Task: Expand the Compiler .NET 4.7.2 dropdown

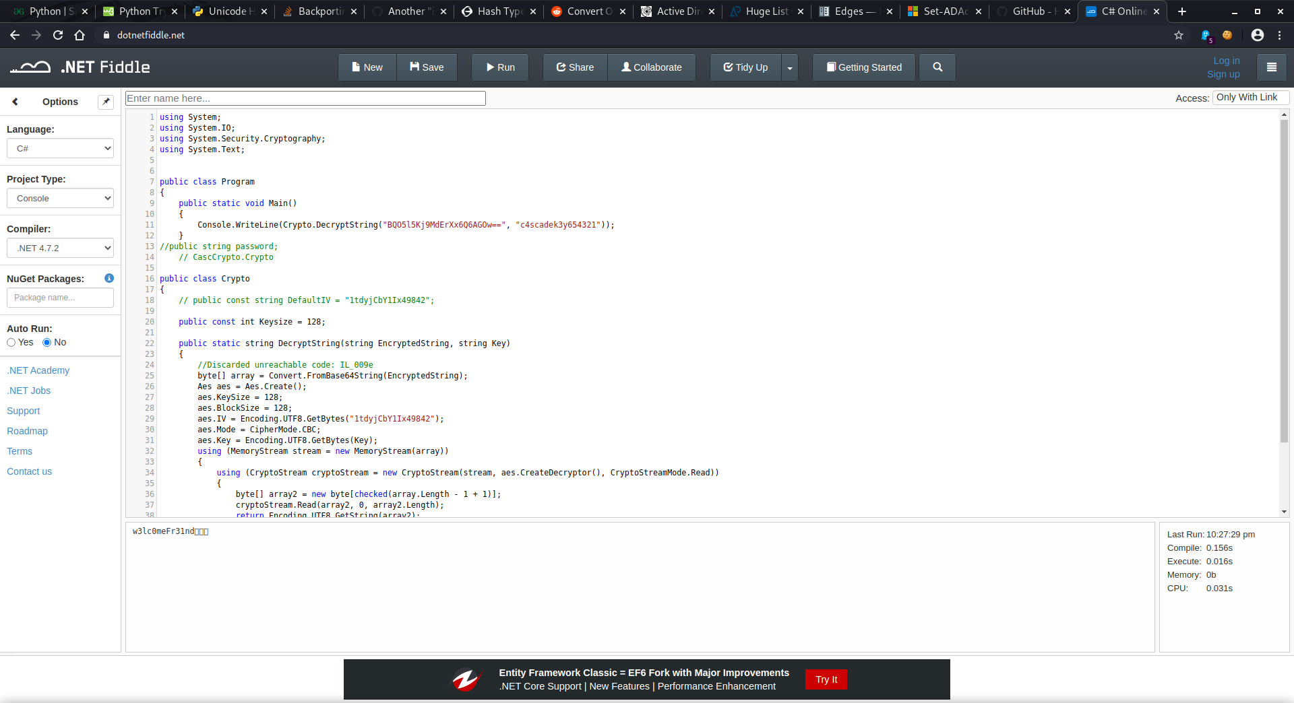Action: (60, 248)
